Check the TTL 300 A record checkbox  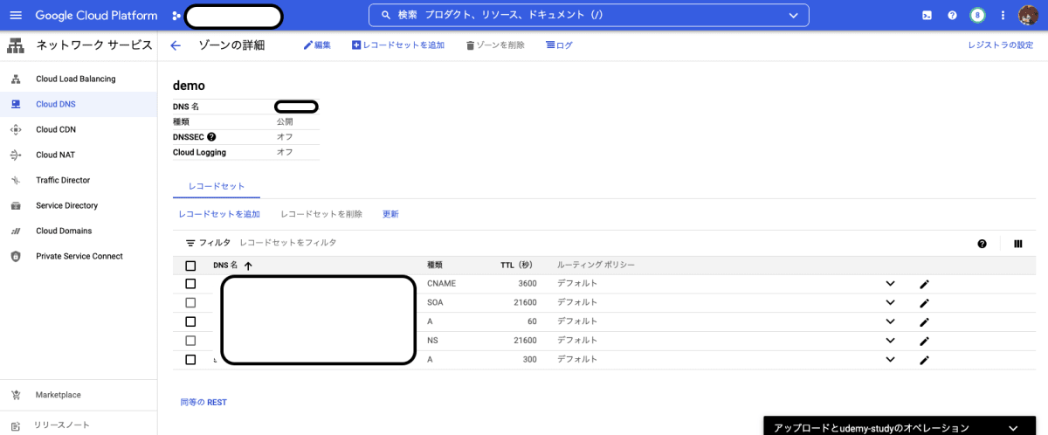coord(190,360)
